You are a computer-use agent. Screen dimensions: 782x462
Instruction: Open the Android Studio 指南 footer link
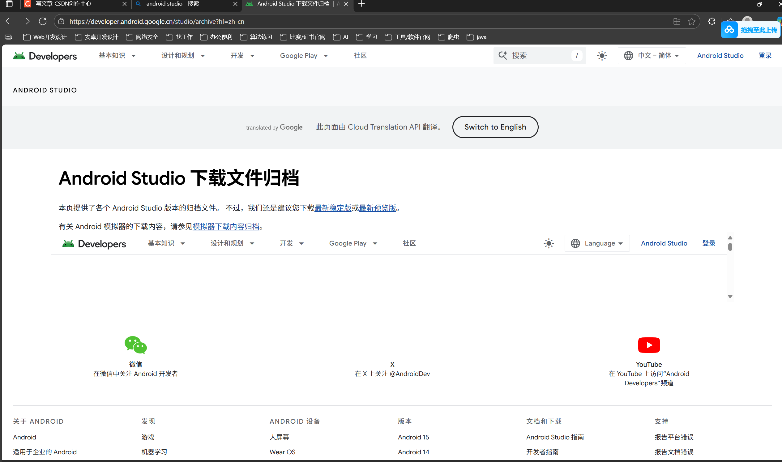(555, 437)
